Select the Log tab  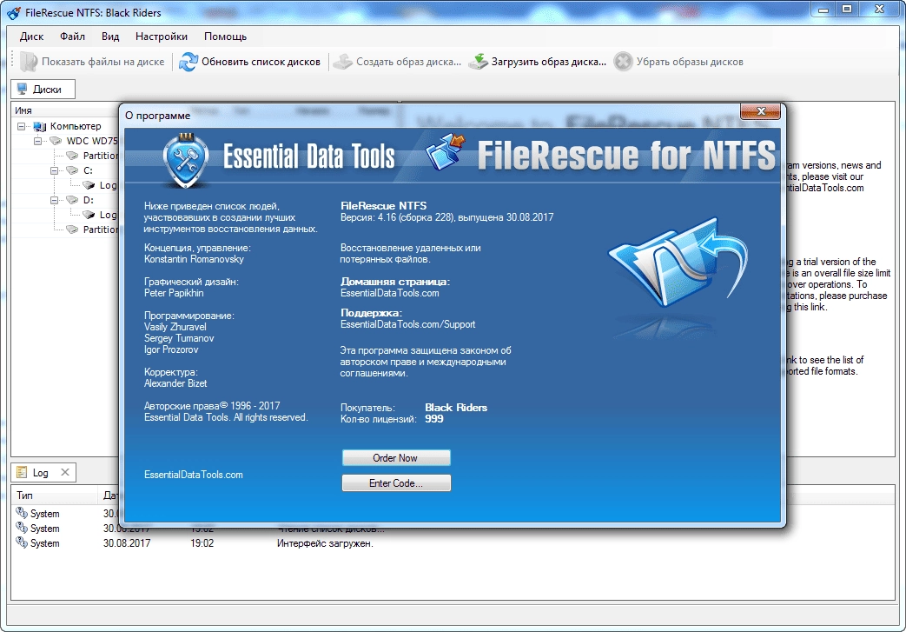click(43, 472)
